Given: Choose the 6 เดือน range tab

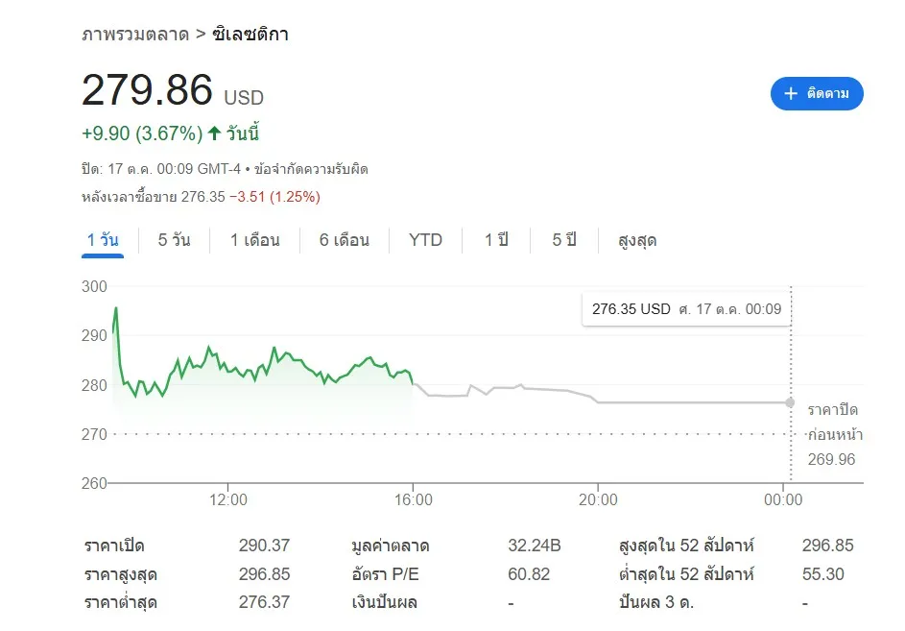Looking at the screenshot, I should (344, 240).
